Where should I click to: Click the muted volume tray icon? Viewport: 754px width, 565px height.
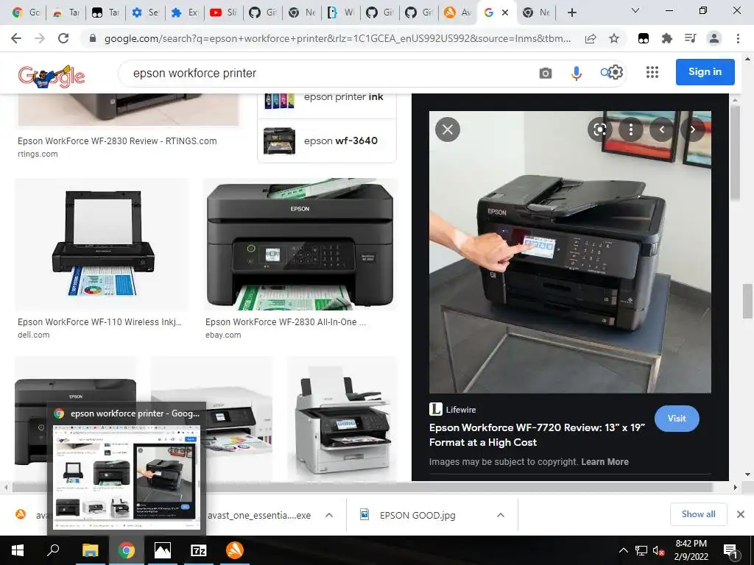pyautogui.click(x=658, y=550)
